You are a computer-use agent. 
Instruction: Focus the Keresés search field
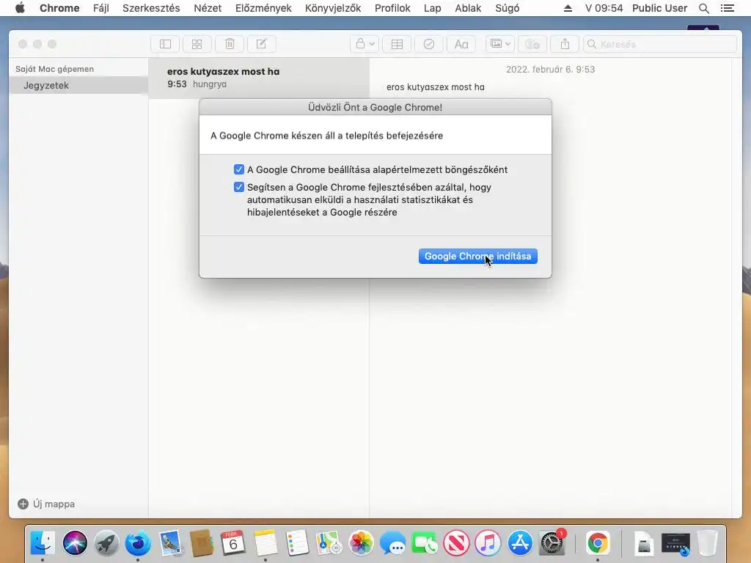[x=659, y=44]
